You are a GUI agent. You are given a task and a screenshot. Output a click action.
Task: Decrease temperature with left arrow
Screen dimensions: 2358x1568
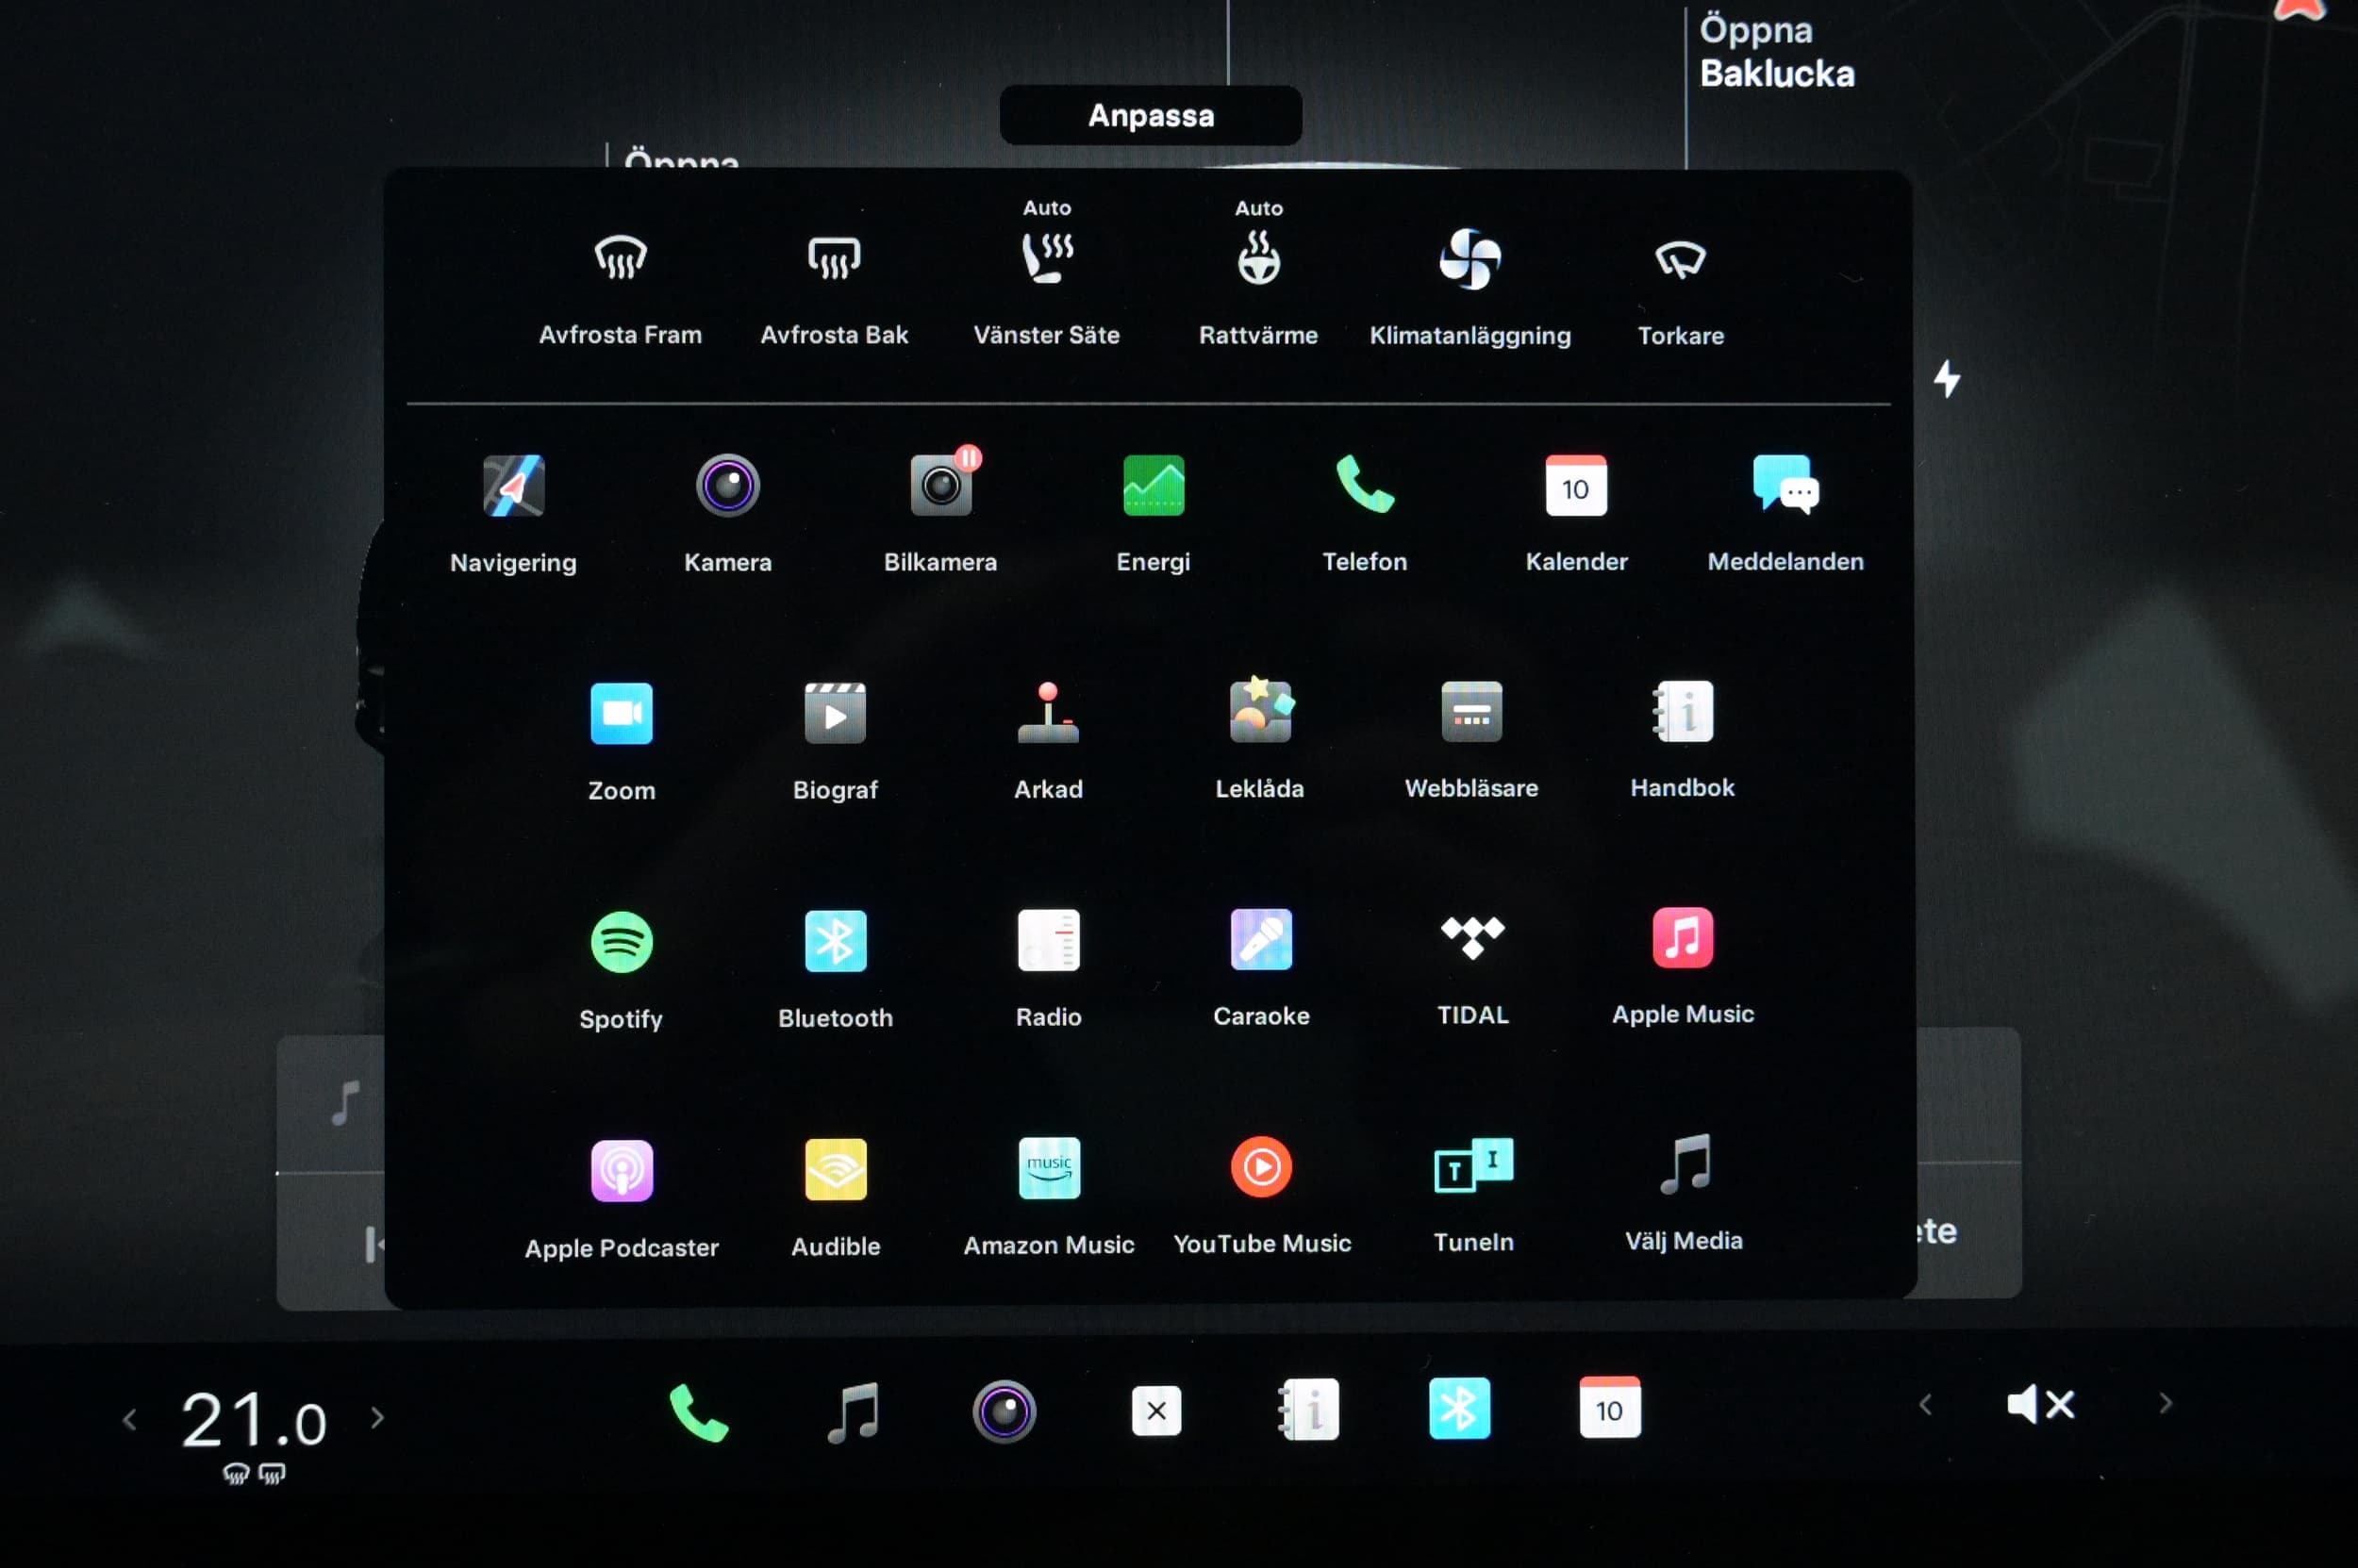pos(129,1419)
